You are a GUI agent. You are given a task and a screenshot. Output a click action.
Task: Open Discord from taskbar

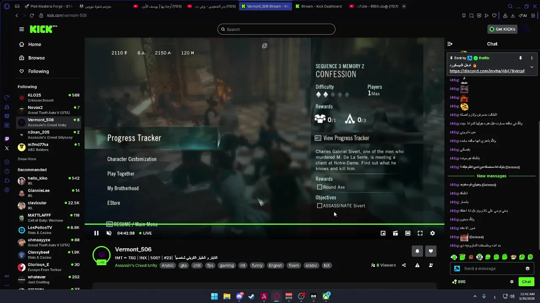239,296
